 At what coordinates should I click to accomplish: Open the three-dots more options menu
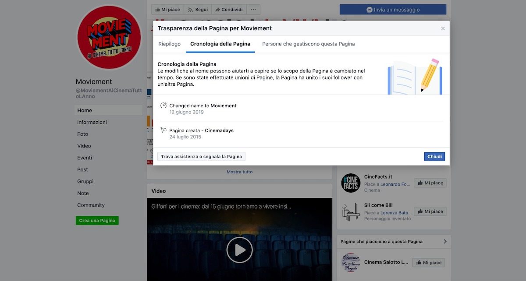tap(253, 10)
